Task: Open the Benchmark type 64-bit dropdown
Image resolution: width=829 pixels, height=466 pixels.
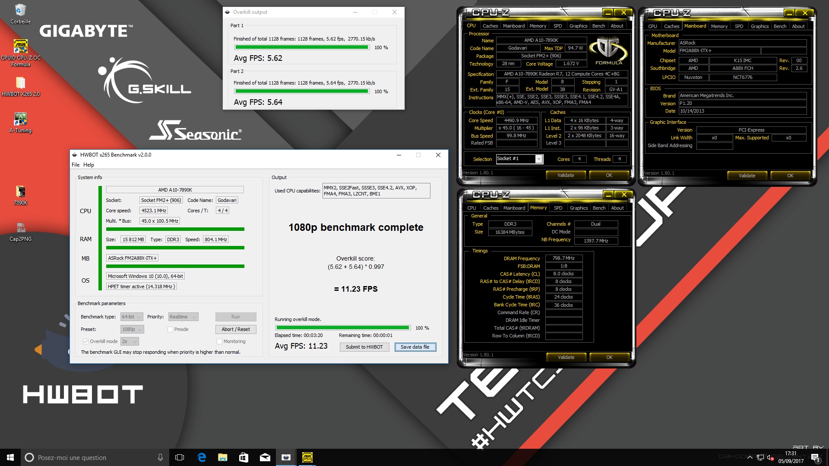Action: pyautogui.click(x=132, y=317)
